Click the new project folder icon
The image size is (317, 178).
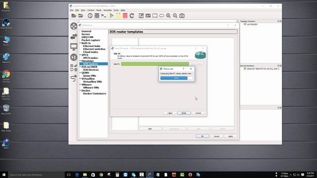click(74, 15)
